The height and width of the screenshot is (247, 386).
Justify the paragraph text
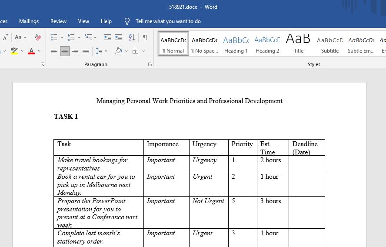click(x=86, y=51)
